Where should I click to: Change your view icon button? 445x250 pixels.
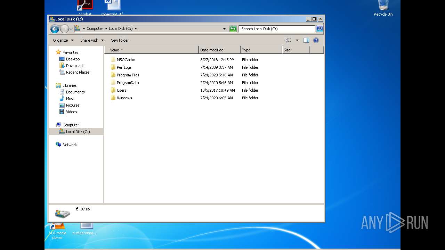pyautogui.click(x=289, y=40)
